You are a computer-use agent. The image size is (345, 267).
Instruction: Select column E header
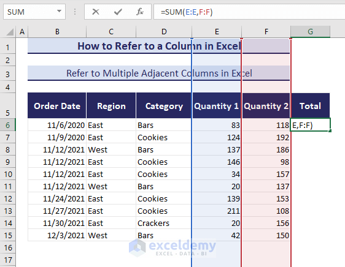(217, 32)
